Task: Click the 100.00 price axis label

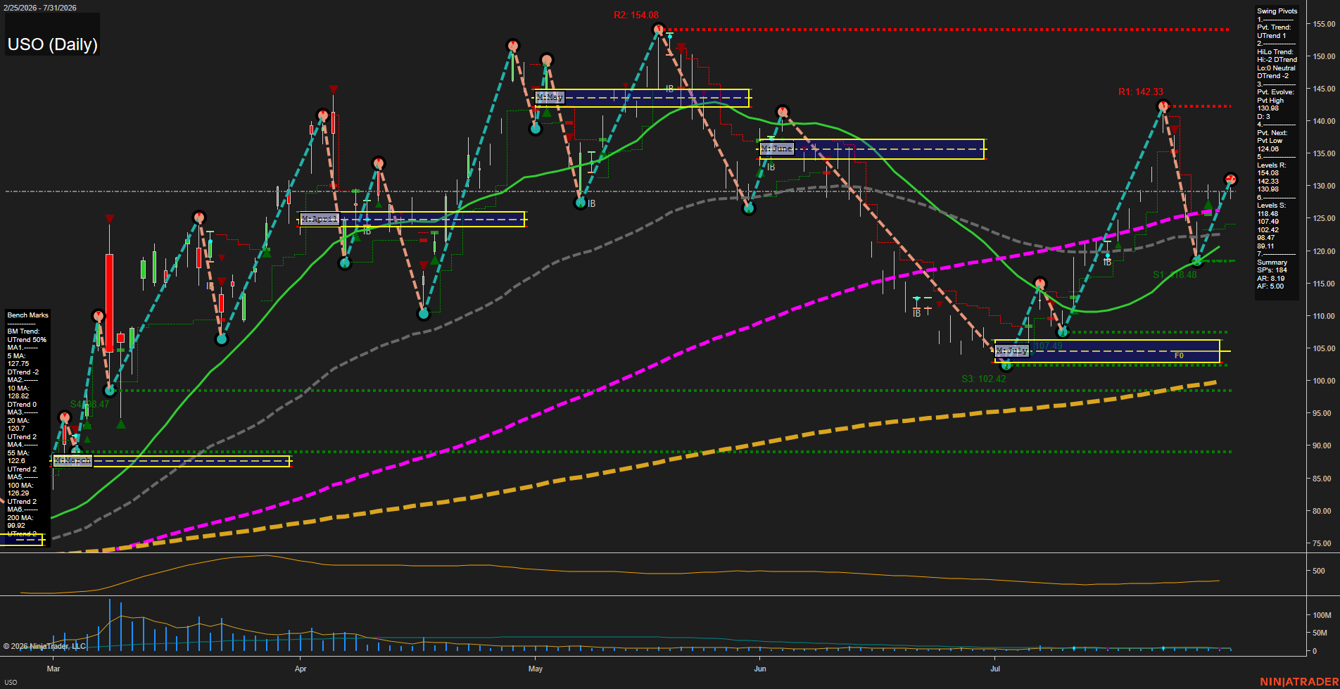Action: (x=1324, y=381)
